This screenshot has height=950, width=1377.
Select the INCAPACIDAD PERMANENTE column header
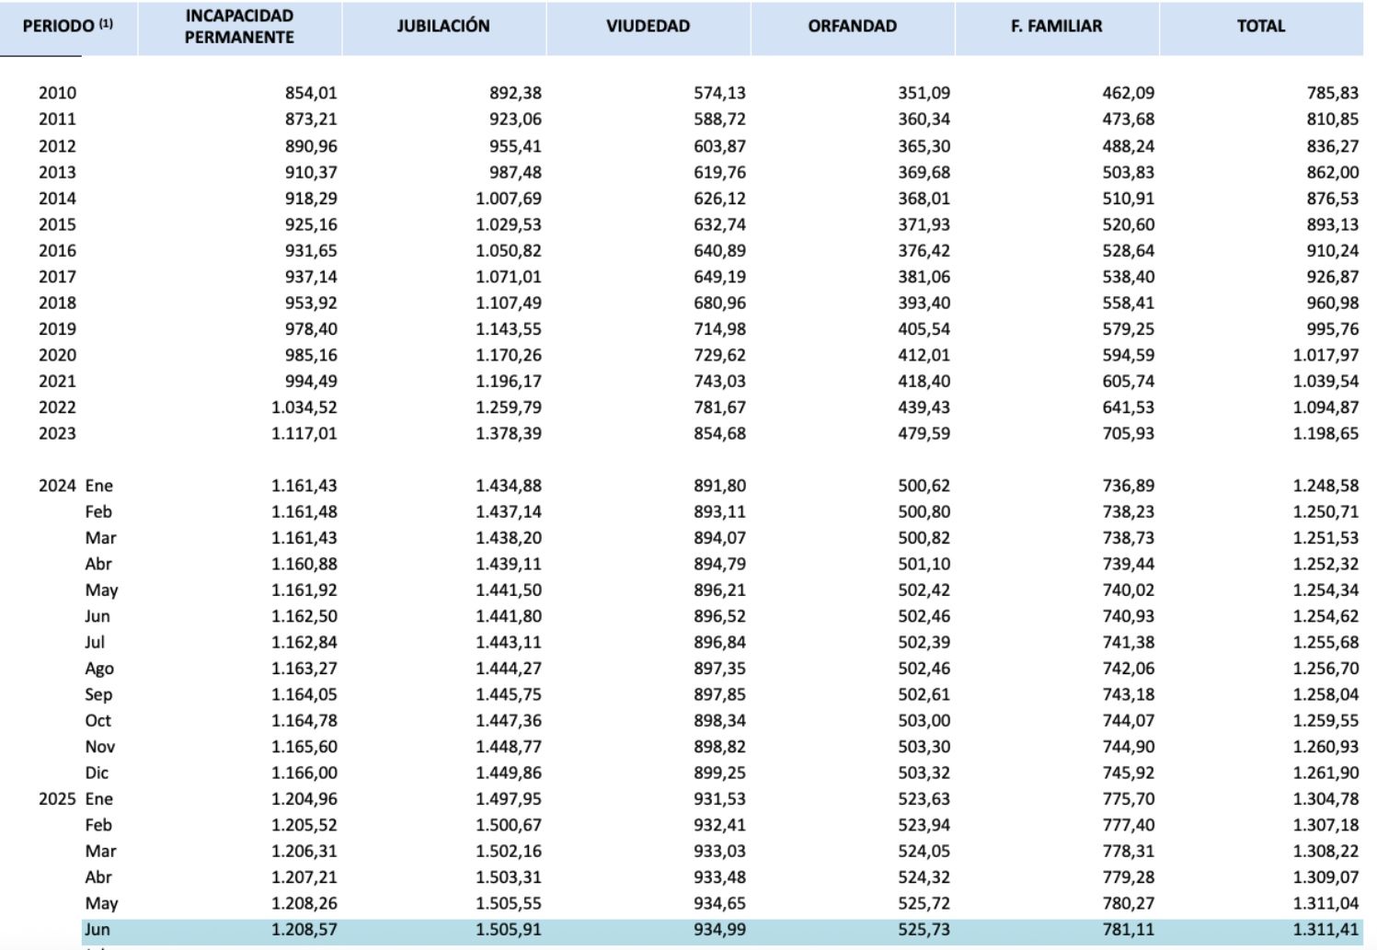pyautogui.click(x=239, y=27)
